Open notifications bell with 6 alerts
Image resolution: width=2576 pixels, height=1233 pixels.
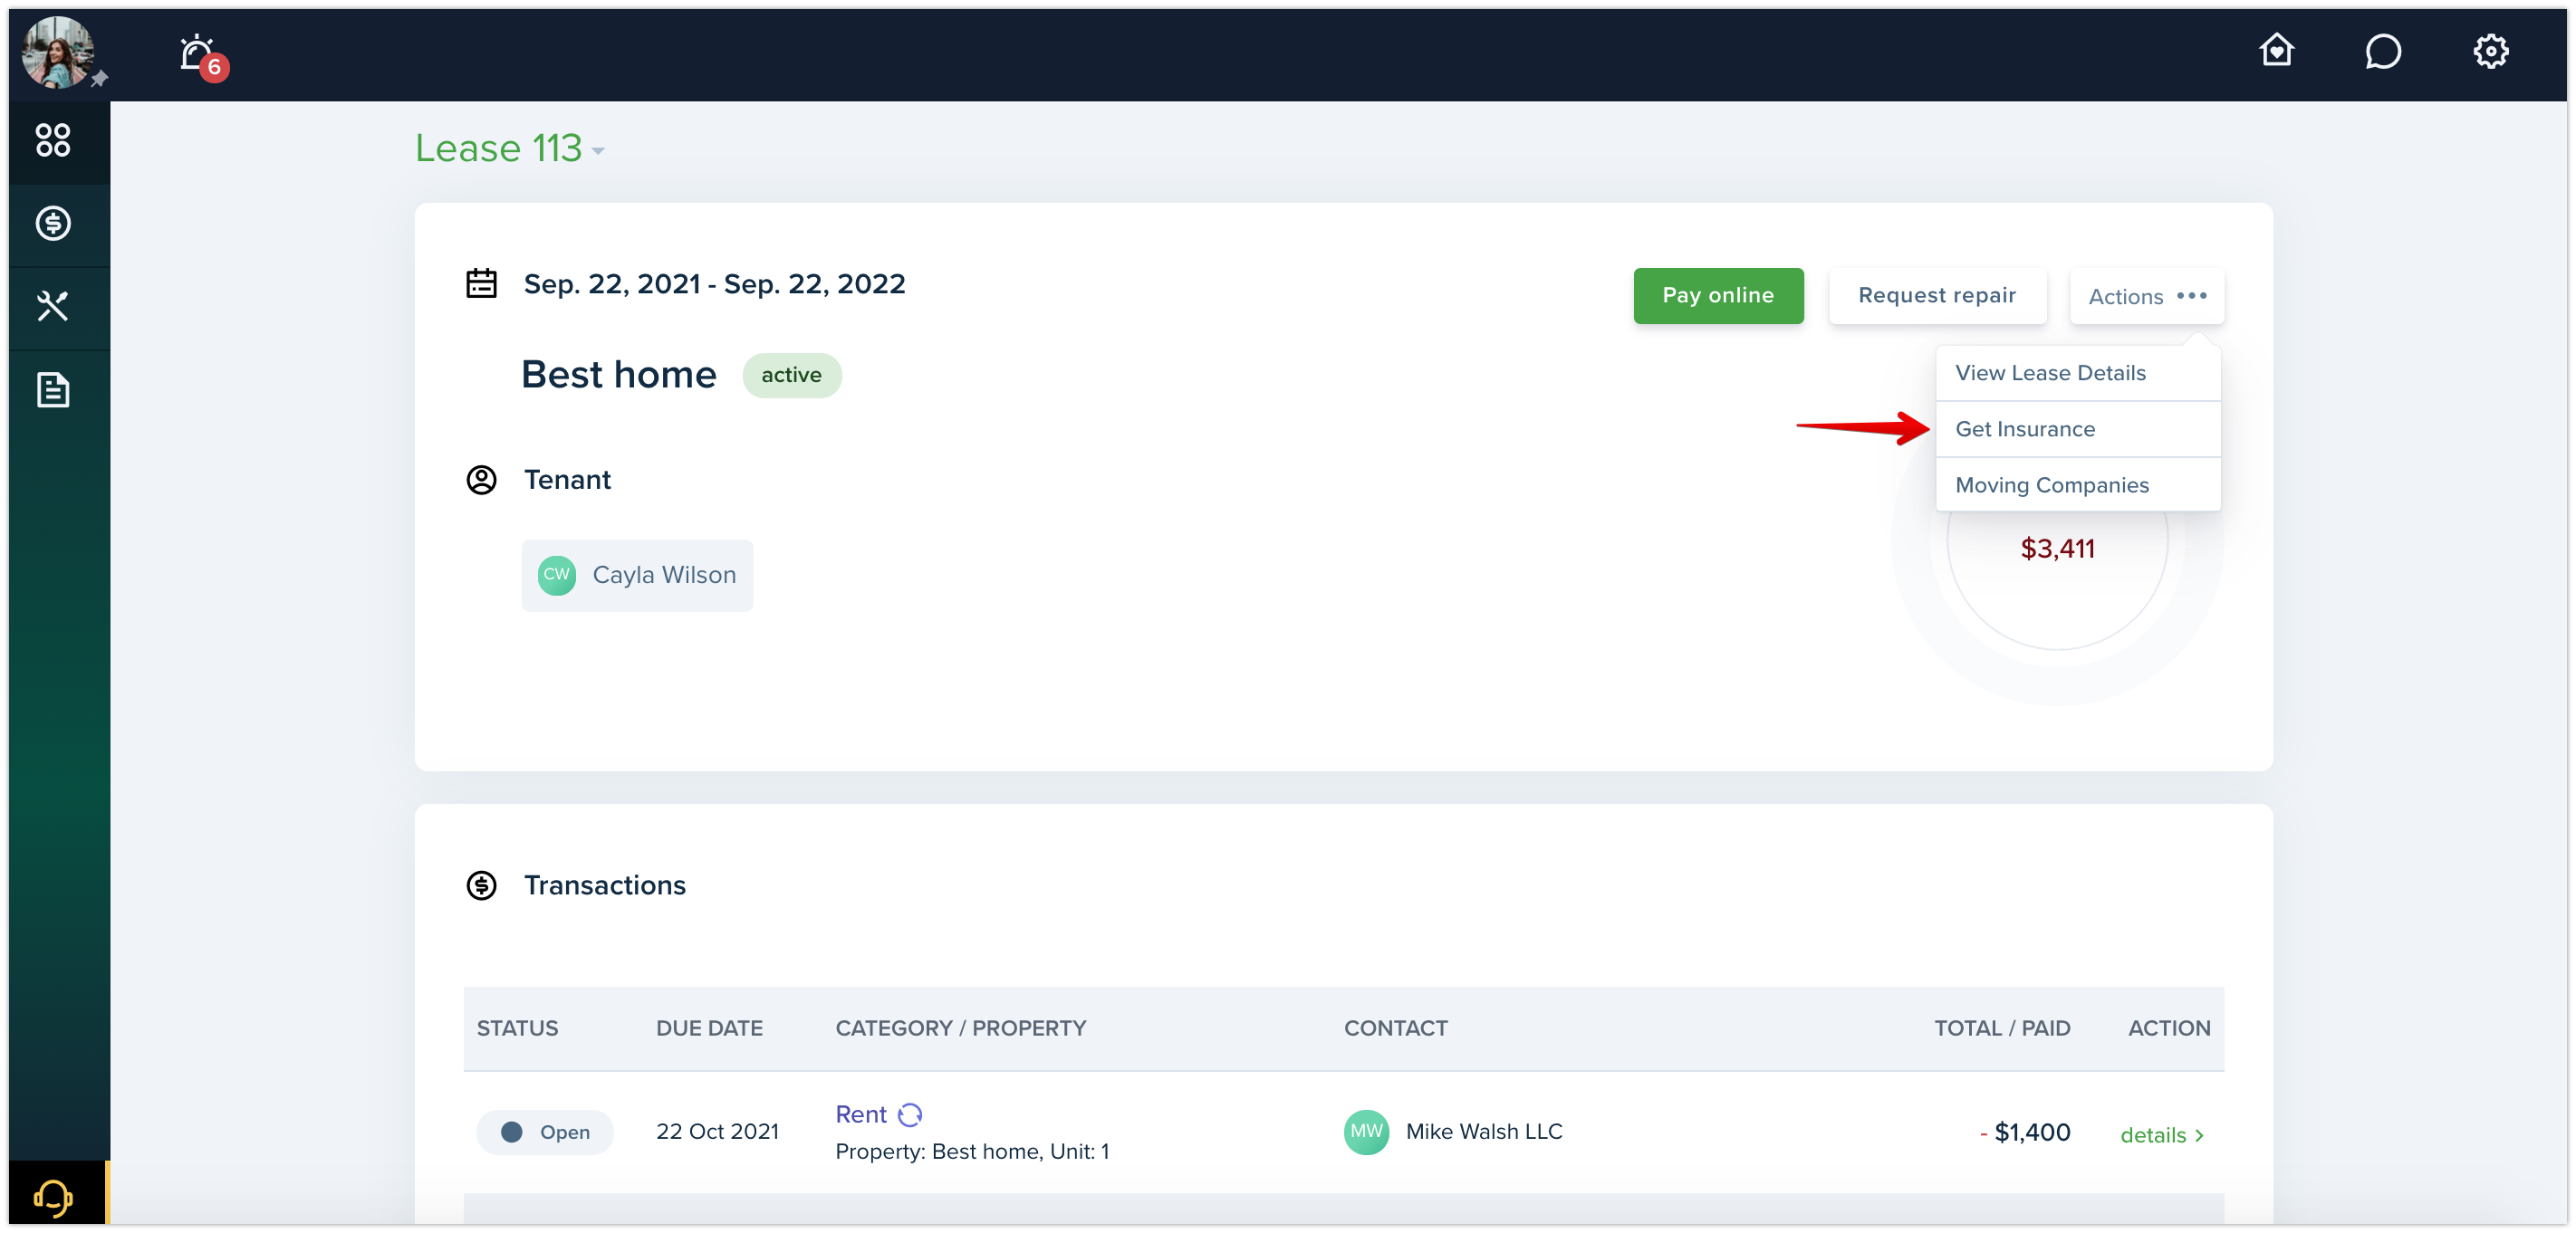click(202, 56)
